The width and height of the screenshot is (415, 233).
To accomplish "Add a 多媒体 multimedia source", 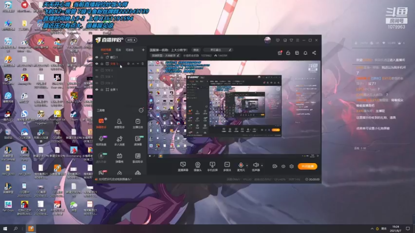I will [227, 166].
